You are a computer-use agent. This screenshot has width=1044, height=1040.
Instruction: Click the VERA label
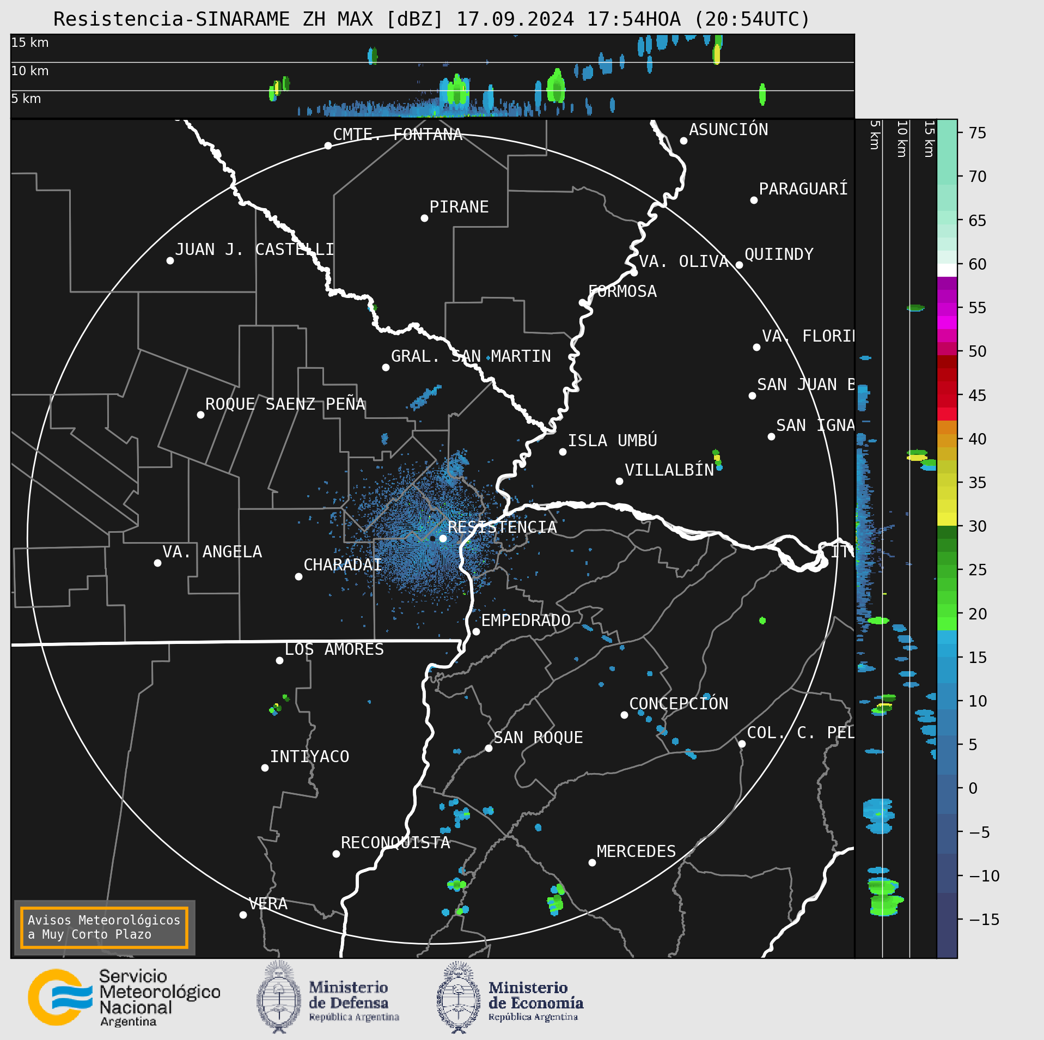(x=268, y=903)
